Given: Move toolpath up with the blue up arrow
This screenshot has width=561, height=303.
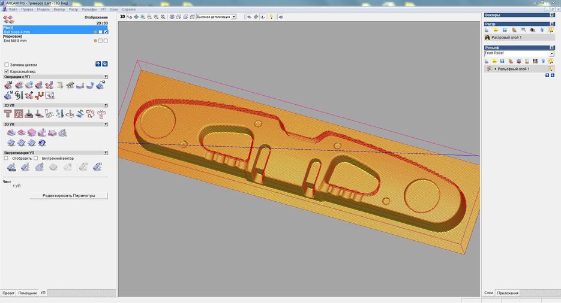Looking at the screenshot, I should tap(98, 64).
